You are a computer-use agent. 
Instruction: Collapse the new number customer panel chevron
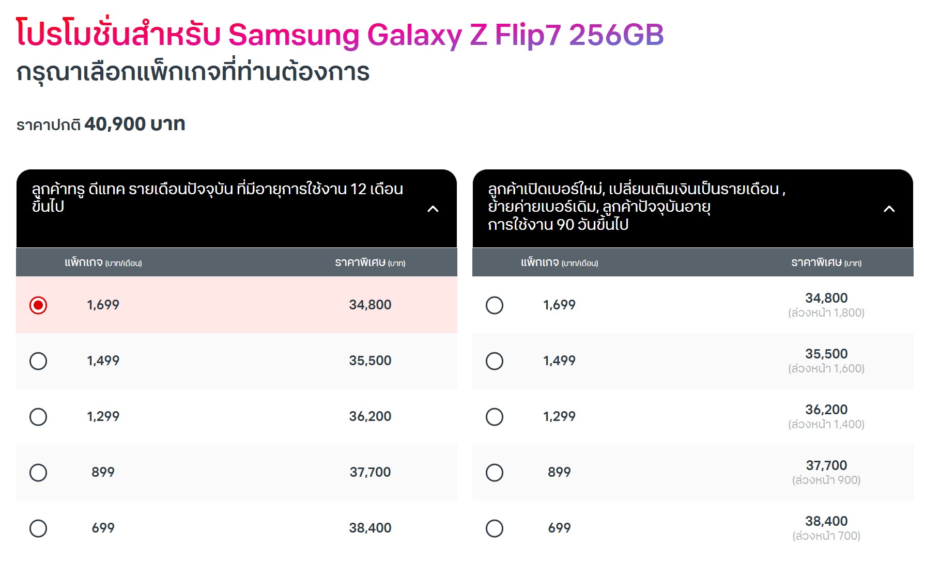point(889,209)
